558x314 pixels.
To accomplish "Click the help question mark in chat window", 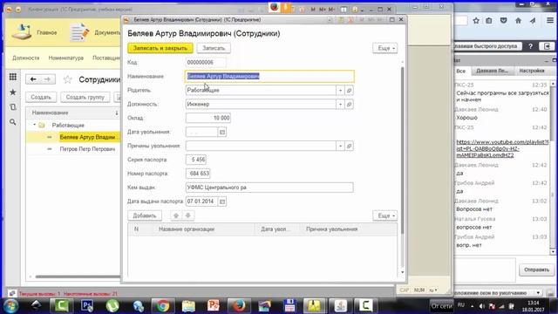I will 530,46.
